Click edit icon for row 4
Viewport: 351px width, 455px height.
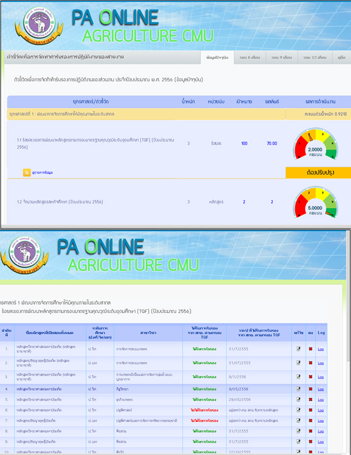(298, 389)
